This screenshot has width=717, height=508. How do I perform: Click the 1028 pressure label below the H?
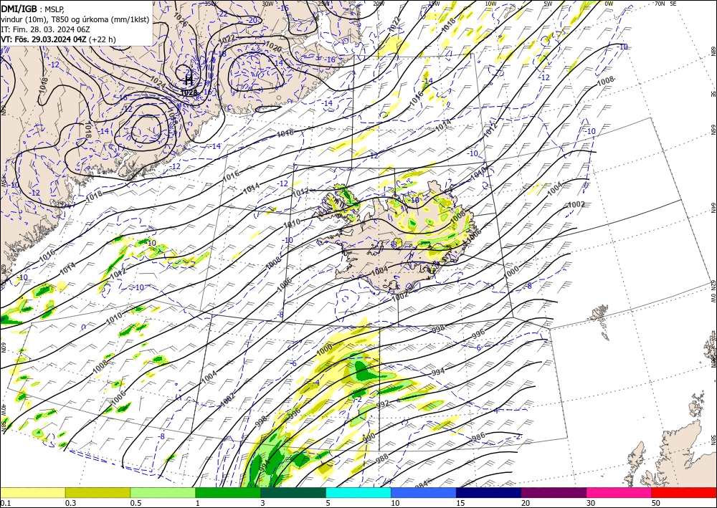[189, 92]
